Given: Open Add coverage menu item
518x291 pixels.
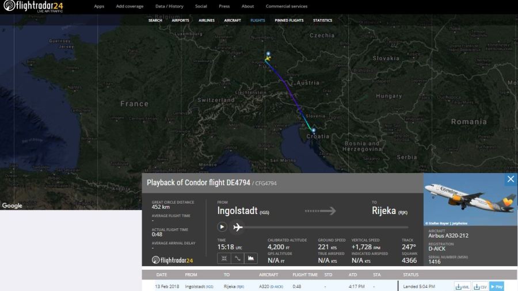Looking at the screenshot, I should click(x=129, y=6).
